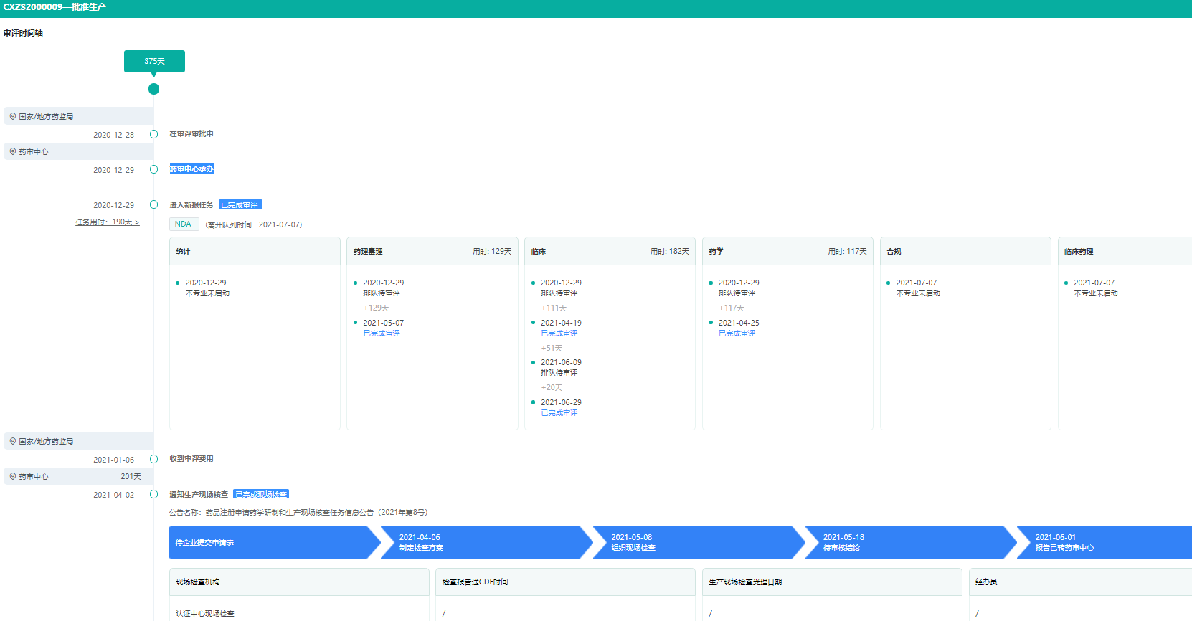Viewport: 1192px width, 621px height.
Task: Open 已完成审评 link under 2021-06-29
Action: point(559,413)
